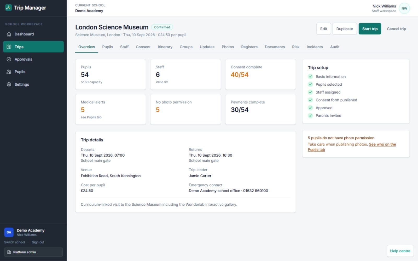
Task: Click the Platform admin button
Action: [33, 252]
